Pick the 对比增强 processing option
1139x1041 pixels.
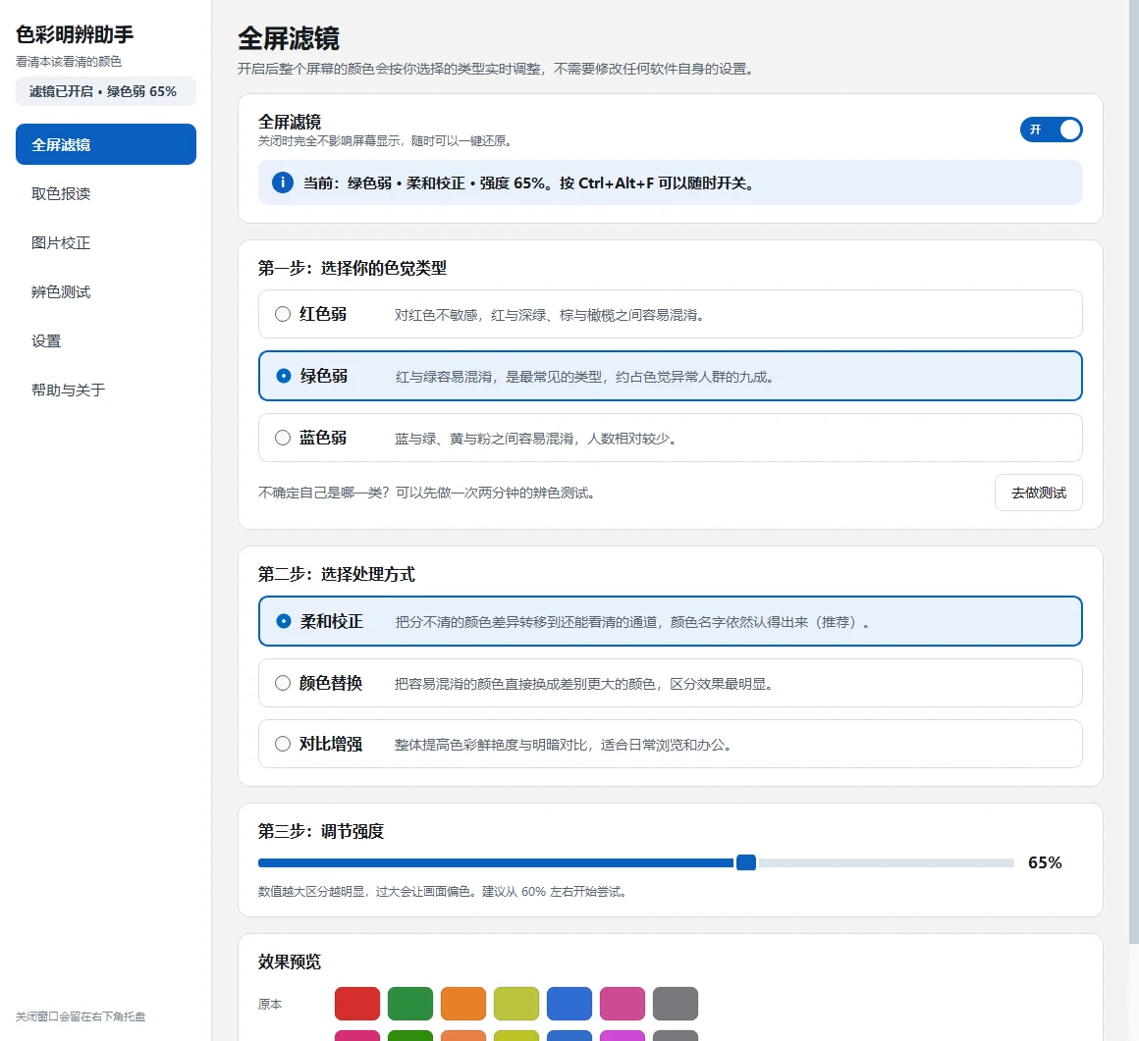670,744
